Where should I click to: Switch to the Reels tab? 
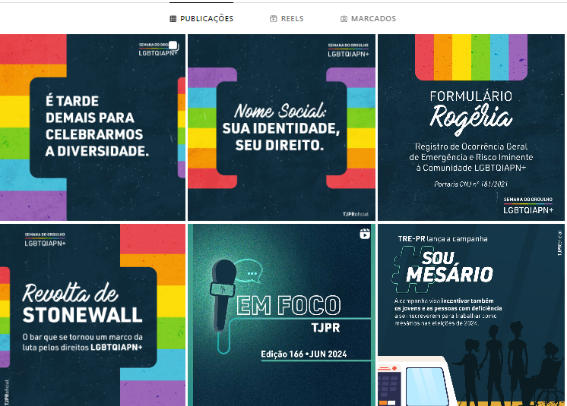point(287,19)
